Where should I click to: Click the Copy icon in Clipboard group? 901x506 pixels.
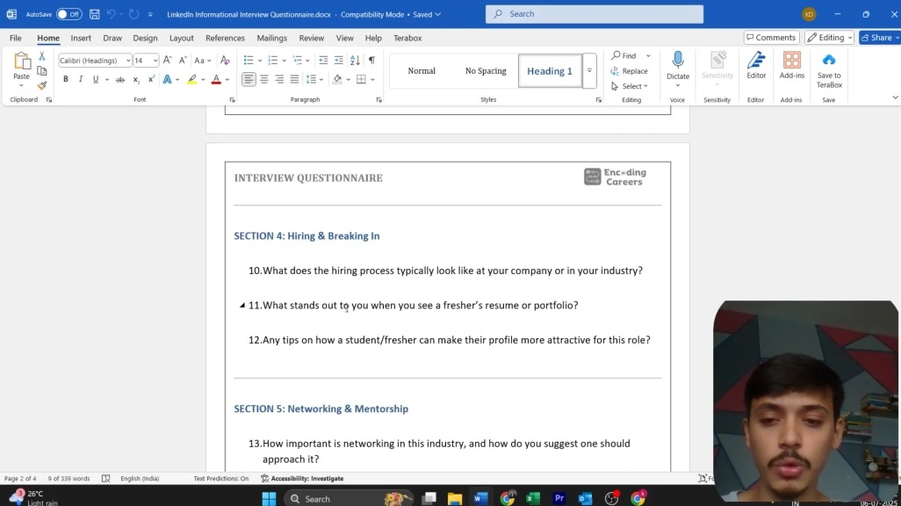coord(42,71)
